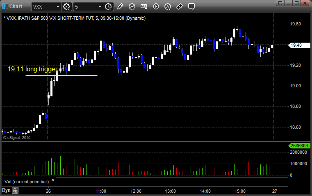
Task: Click the 15:00 time axis label
Action: [x=240, y=191]
